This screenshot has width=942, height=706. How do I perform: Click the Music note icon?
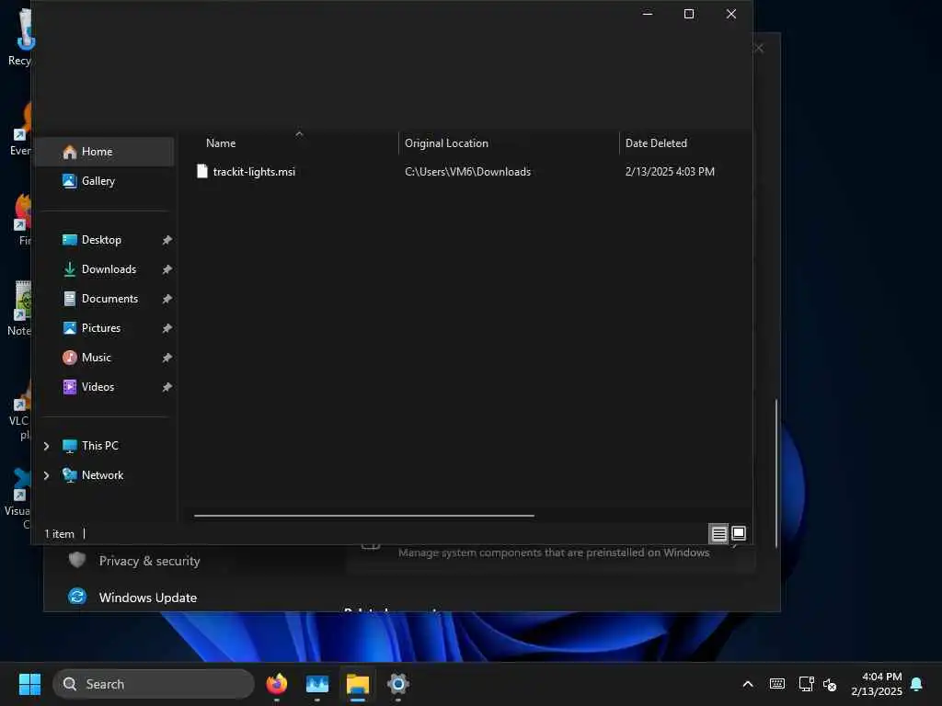click(x=70, y=358)
